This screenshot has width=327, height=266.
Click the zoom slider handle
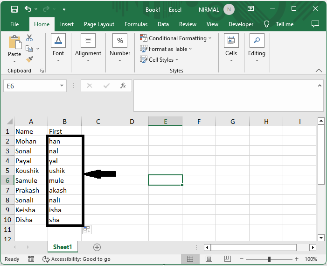(269, 259)
